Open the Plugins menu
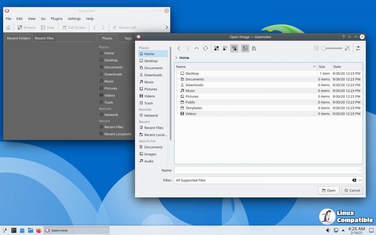 56,19
